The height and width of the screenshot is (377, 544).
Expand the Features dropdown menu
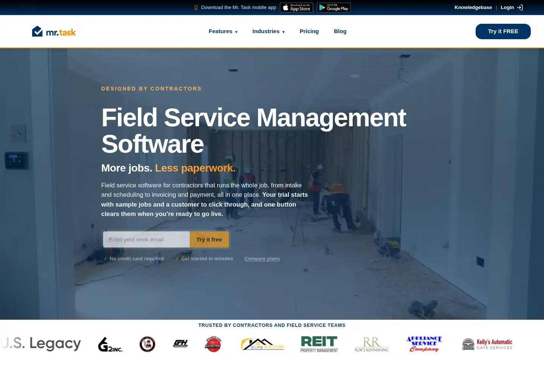[x=223, y=31]
